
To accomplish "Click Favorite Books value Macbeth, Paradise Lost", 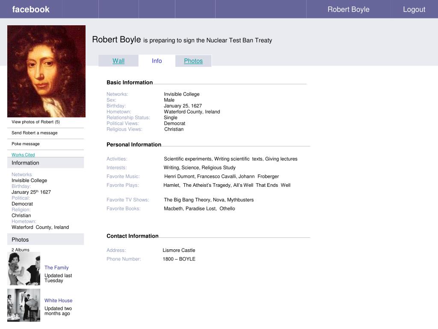I will 199,209.
